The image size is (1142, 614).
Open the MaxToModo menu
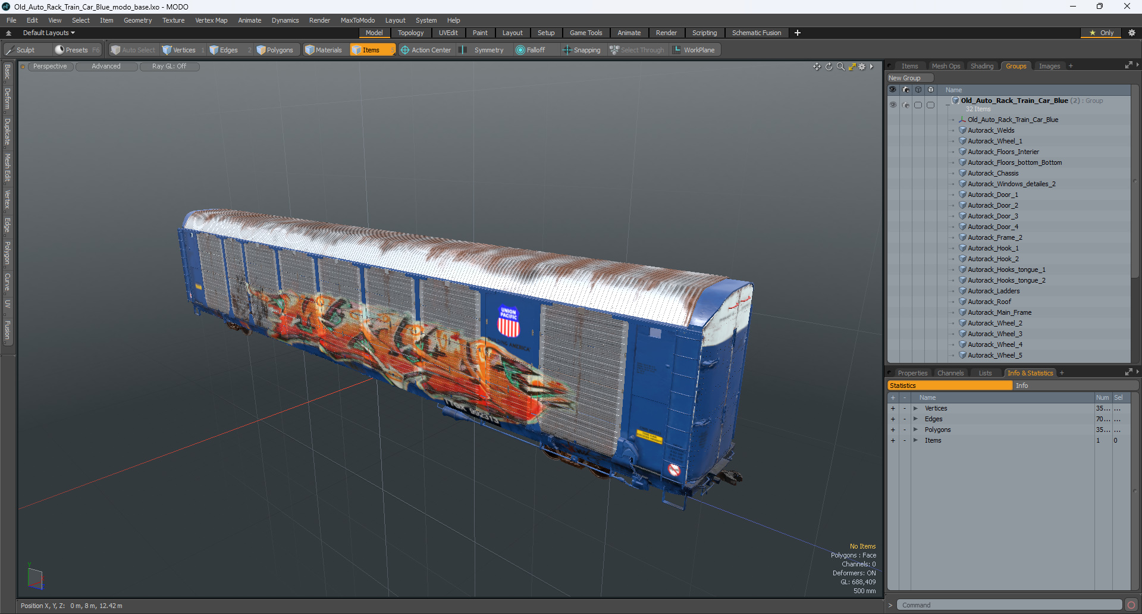coord(357,20)
